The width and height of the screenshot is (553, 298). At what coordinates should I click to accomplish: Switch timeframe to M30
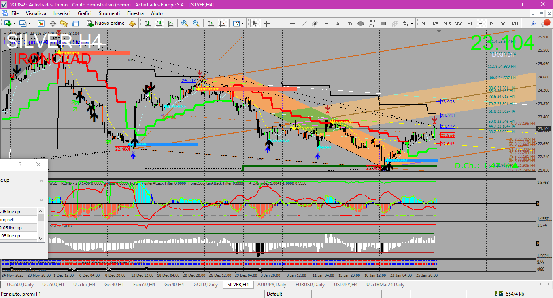(458, 23)
